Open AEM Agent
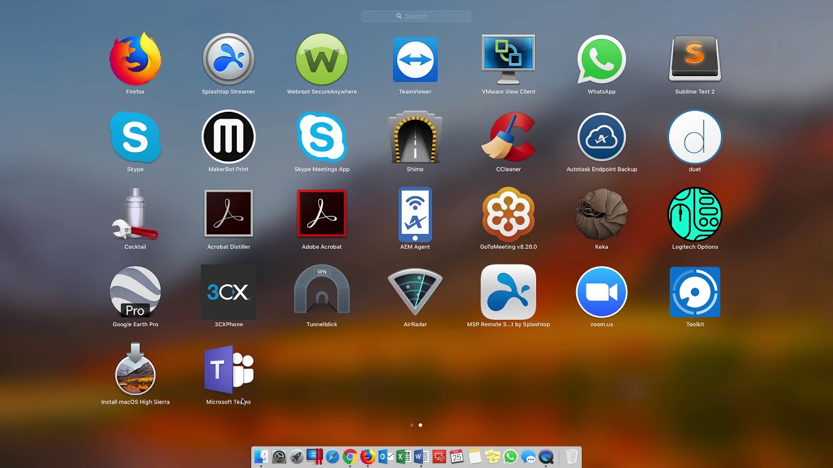The height and width of the screenshot is (468, 833). point(415,214)
